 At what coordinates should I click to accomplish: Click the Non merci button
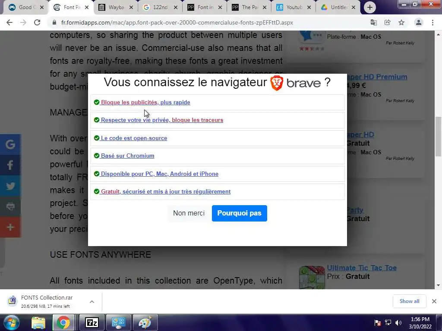pos(189,213)
